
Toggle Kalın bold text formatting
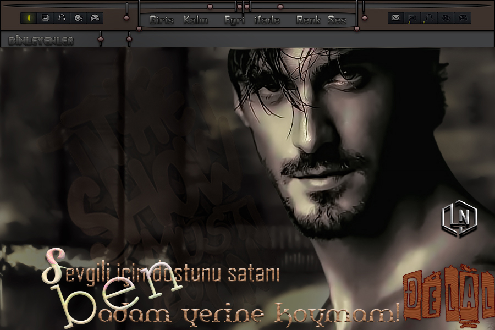coord(196,20)
